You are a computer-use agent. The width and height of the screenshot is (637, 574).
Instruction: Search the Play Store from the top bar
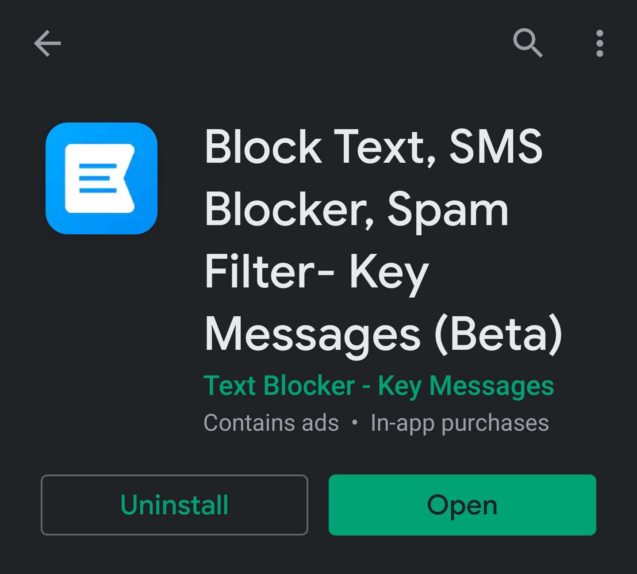(528, 43)
